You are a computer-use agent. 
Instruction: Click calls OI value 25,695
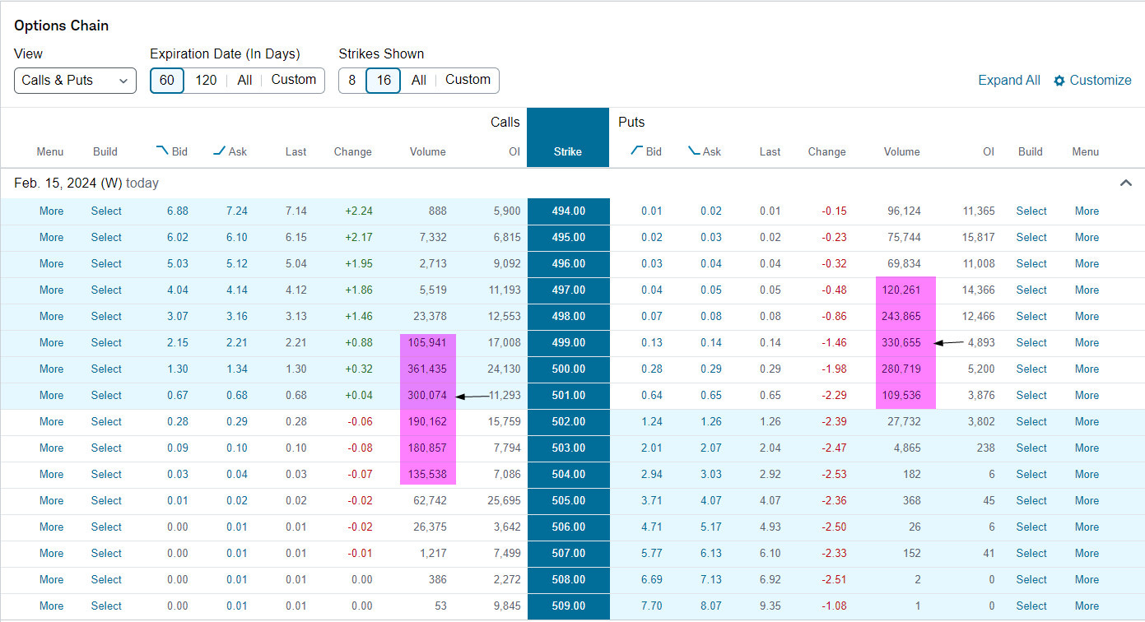[x=505, y=501]
